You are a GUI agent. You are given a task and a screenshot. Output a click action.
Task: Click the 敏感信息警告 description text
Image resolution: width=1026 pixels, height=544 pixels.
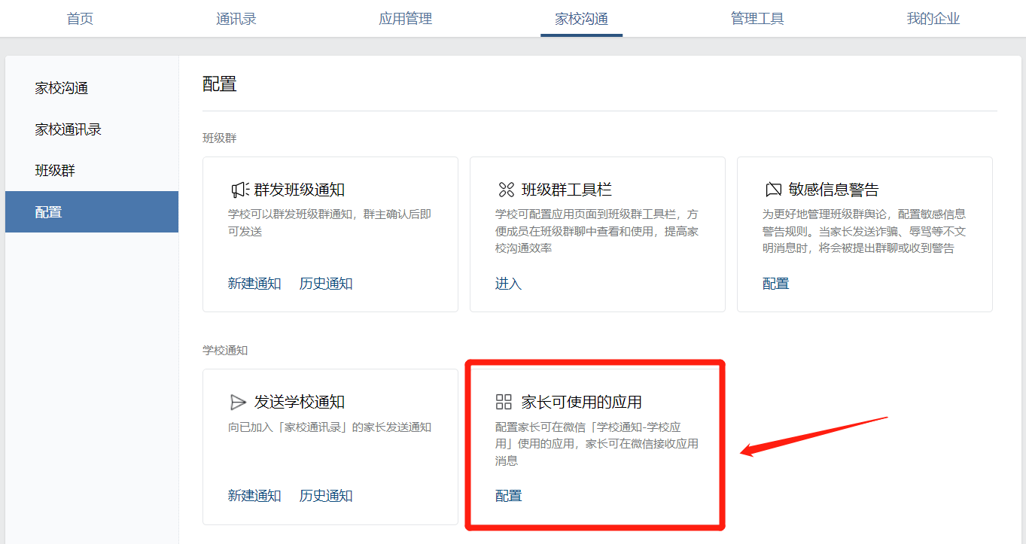coord(864,230)
